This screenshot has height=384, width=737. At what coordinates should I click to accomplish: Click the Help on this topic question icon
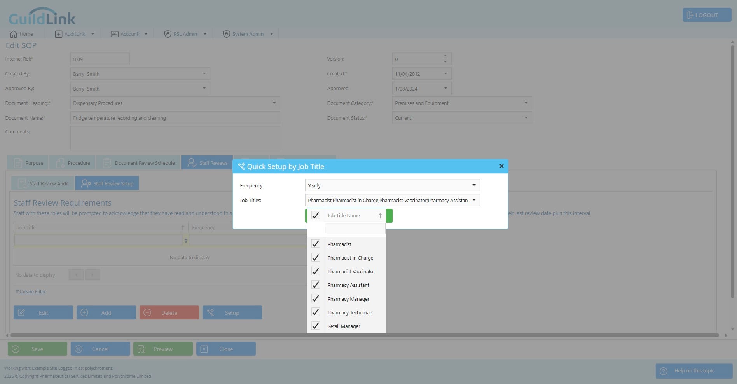[664, 371]
